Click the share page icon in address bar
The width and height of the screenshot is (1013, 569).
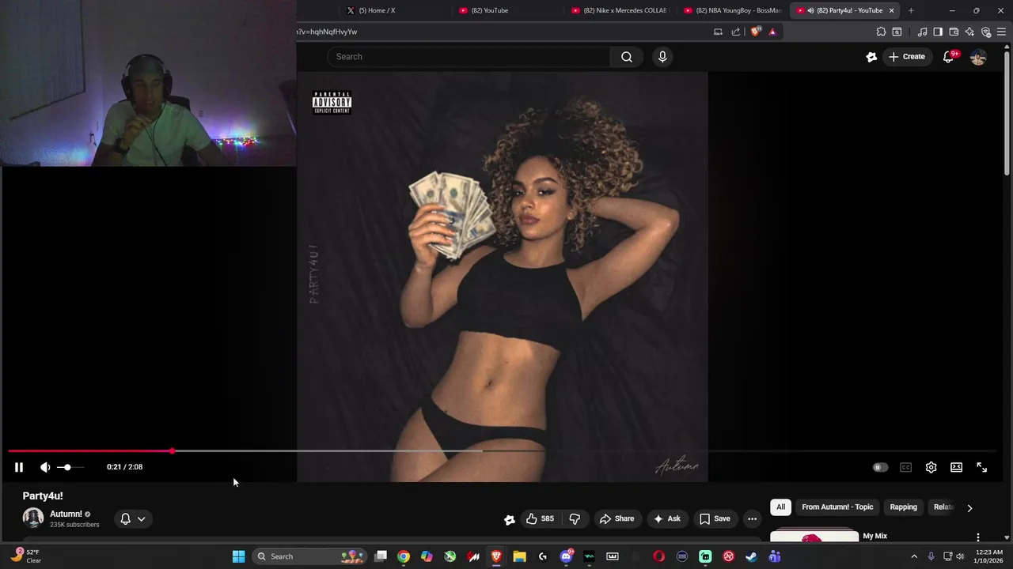736,32
